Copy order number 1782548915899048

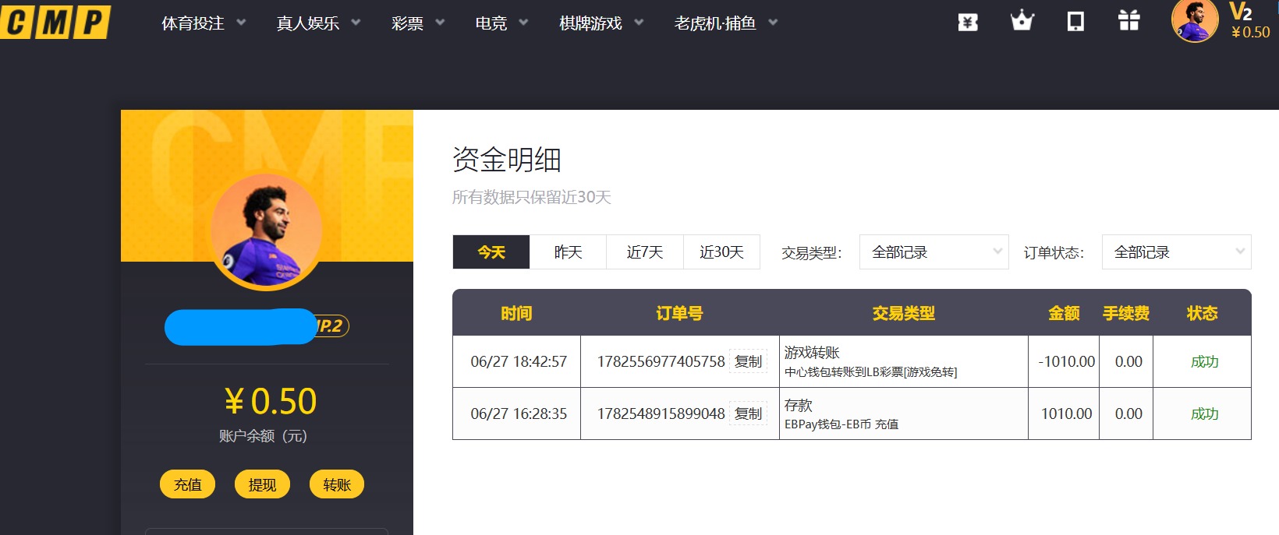[748, 414]
